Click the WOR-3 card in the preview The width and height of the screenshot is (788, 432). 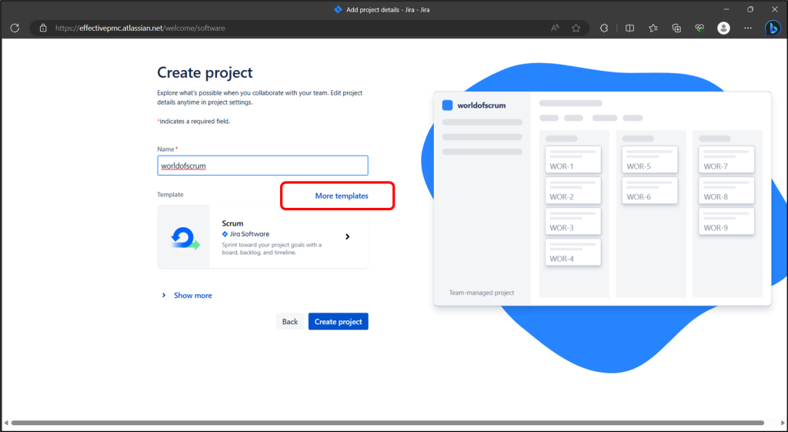[x=573, y=221]
